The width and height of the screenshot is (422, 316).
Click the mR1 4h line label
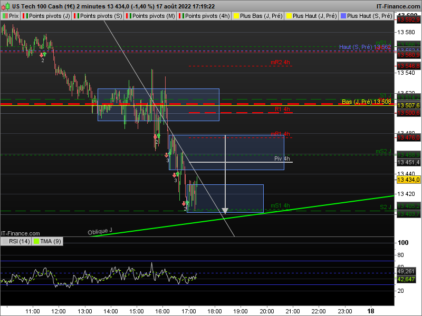[280, 134]
